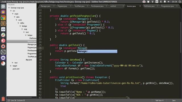Accept the Manager autocomplete suggestion

click(97, 51)
